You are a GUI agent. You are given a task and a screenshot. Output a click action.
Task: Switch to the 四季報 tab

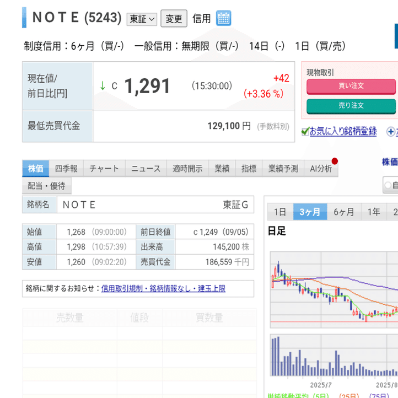click(66, 168)
